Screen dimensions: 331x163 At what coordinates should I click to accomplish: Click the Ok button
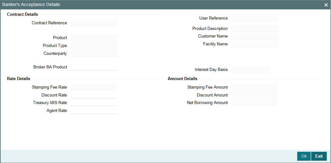[304, 156]
